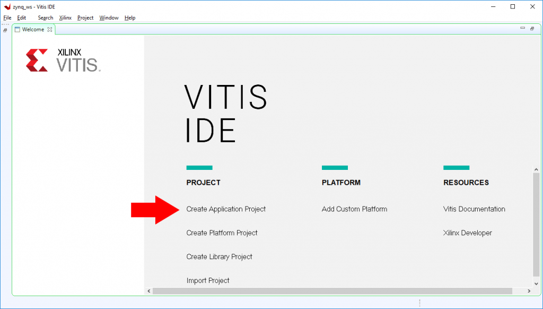Open Import Project link
The width and height of the screenshot is (543, 309).
[208, 281]
